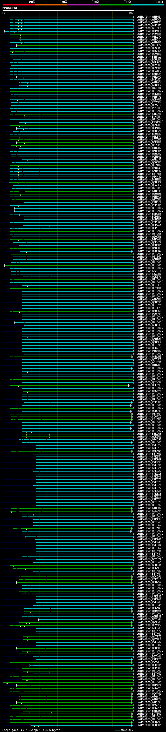Open UniRef100_B4Q889 entry
166x732 pixels.
(x=149, y=134)
